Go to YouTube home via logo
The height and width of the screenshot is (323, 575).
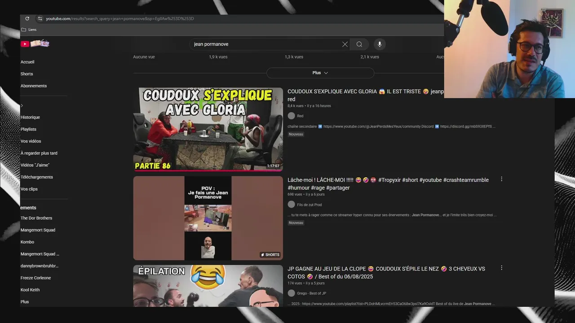(x=35, y=44)
